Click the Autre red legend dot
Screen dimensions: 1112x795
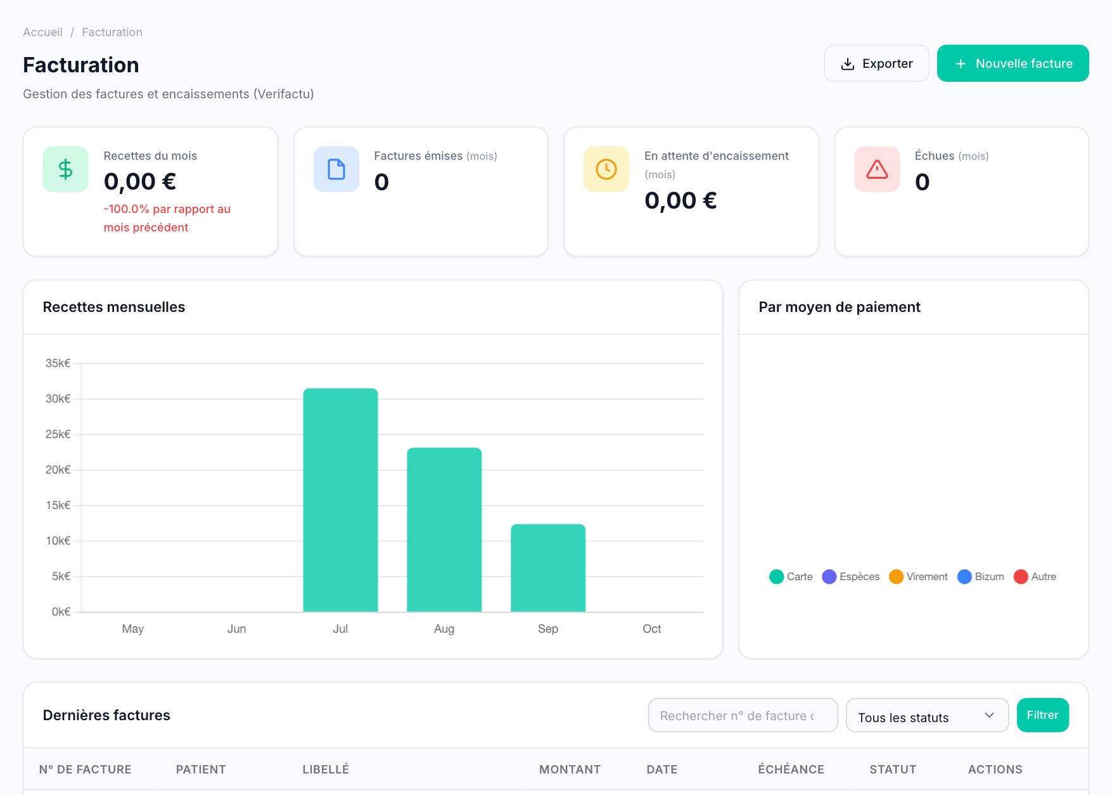(1021, 577)
